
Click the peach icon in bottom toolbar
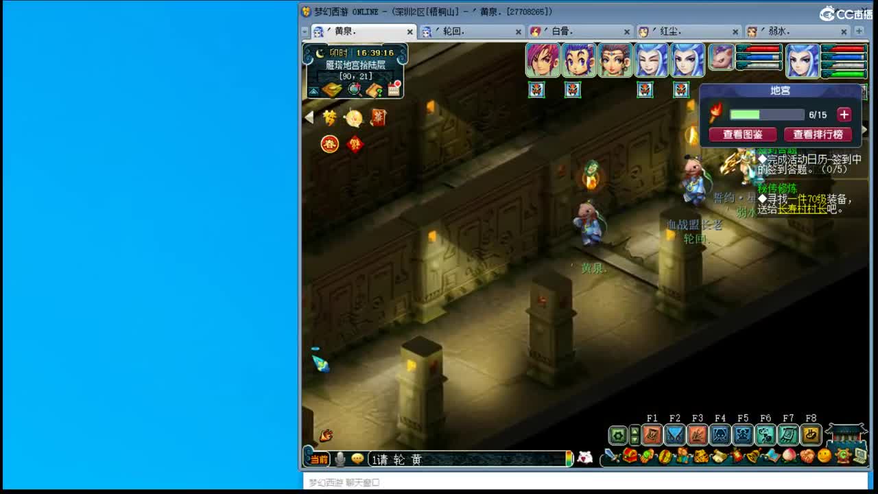pyautogui.click(x=790, y=456)
